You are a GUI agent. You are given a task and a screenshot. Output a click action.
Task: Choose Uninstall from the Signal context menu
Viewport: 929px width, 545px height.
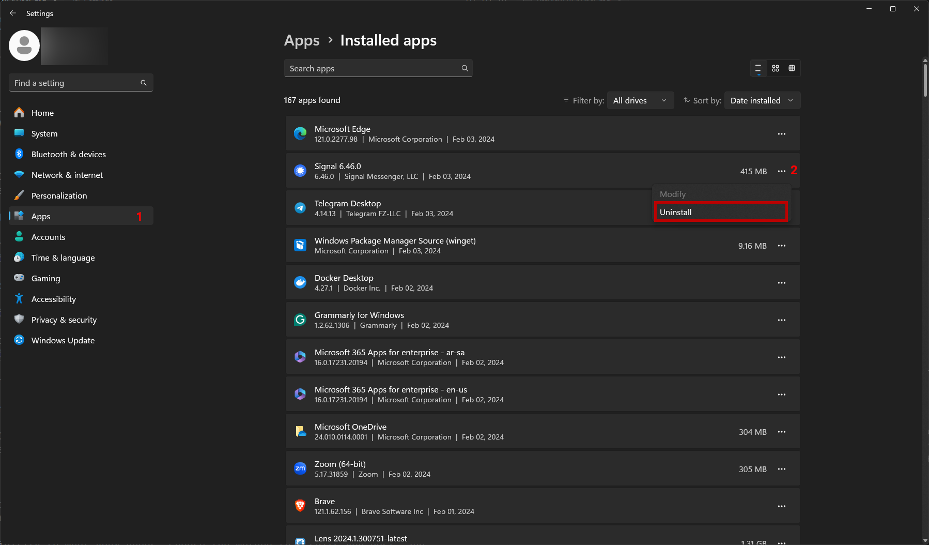(720, 212)
